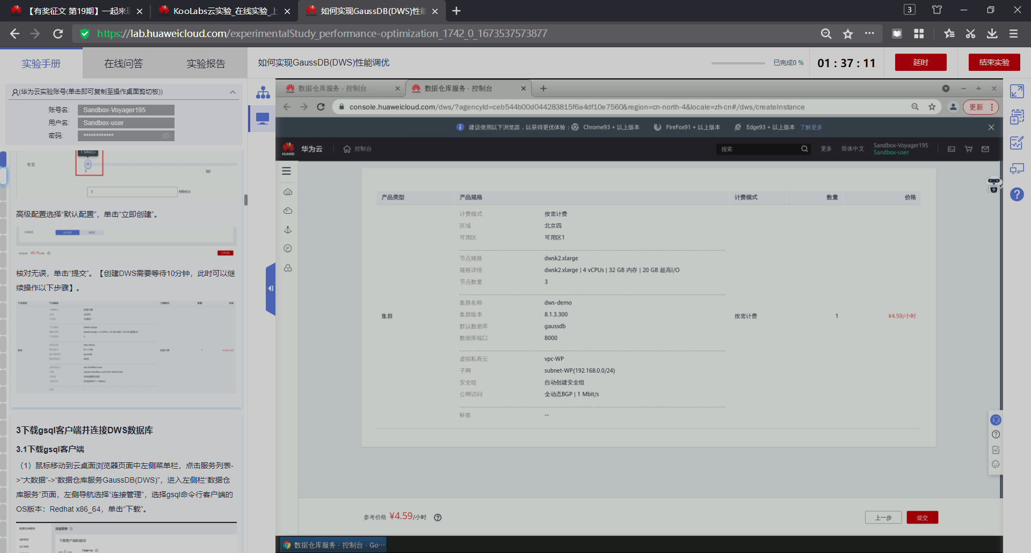Open a new tab in the inner browser
Viewport: 1031px width, 553px height.
(543, 89)
